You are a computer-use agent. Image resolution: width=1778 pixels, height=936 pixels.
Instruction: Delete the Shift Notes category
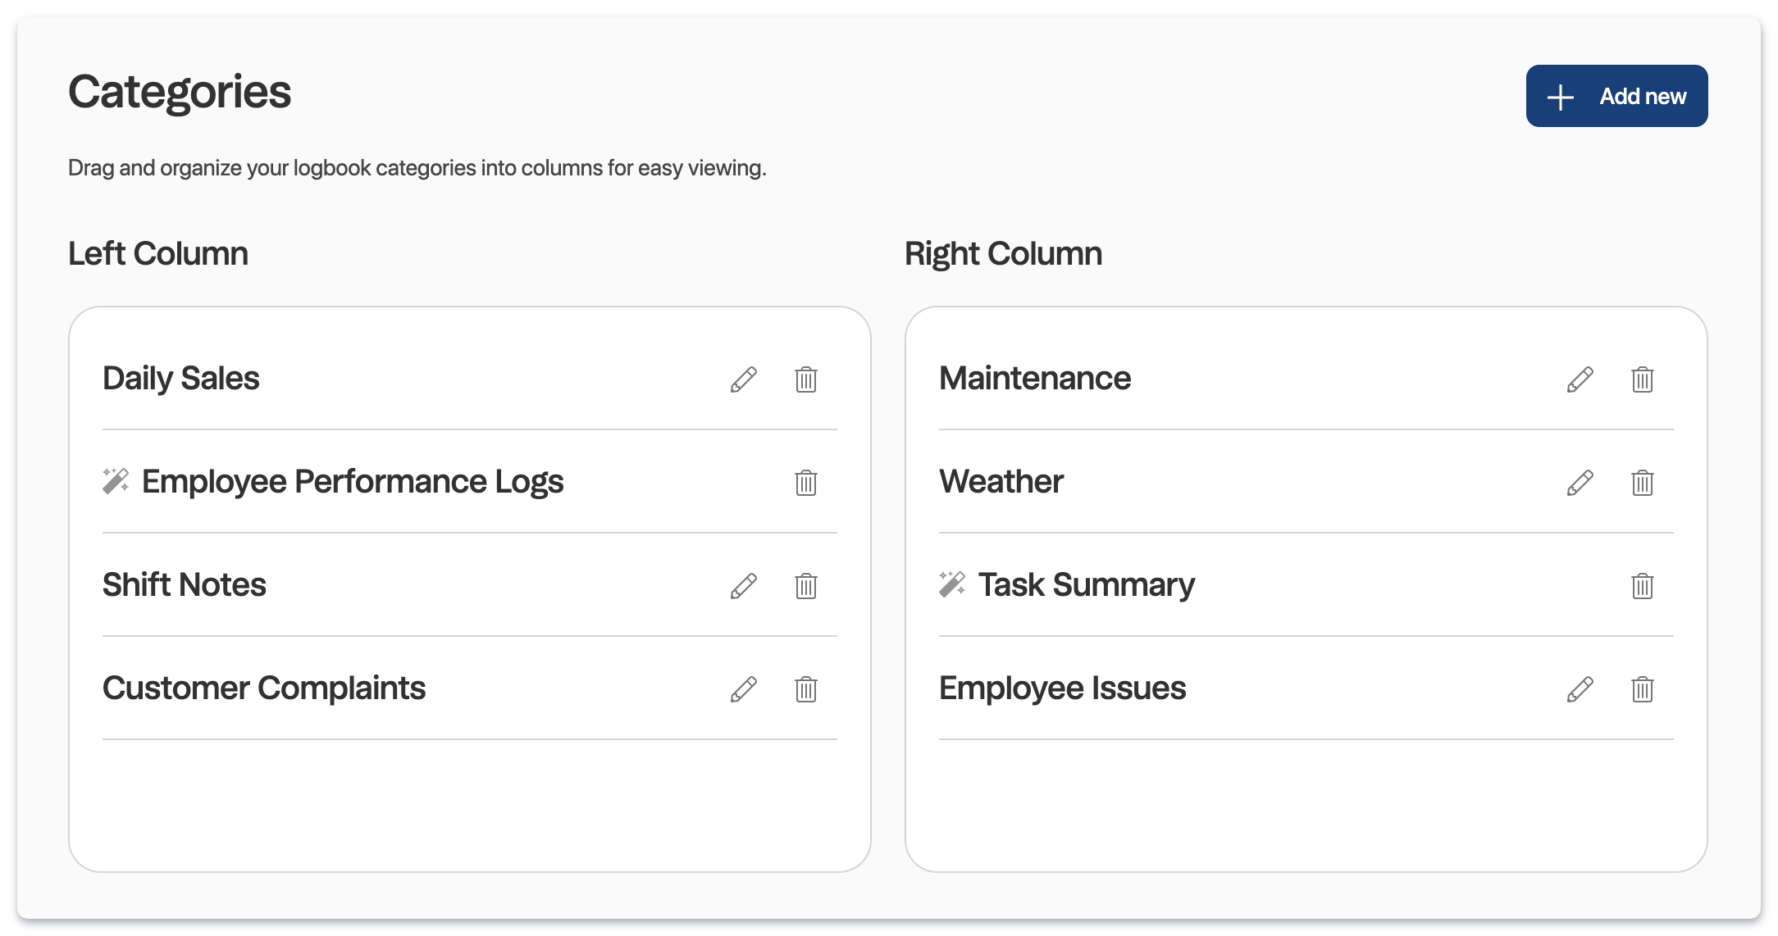coord(805,586)
